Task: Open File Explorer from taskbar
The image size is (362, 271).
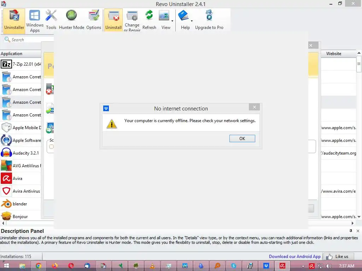Action: point(22,266)
